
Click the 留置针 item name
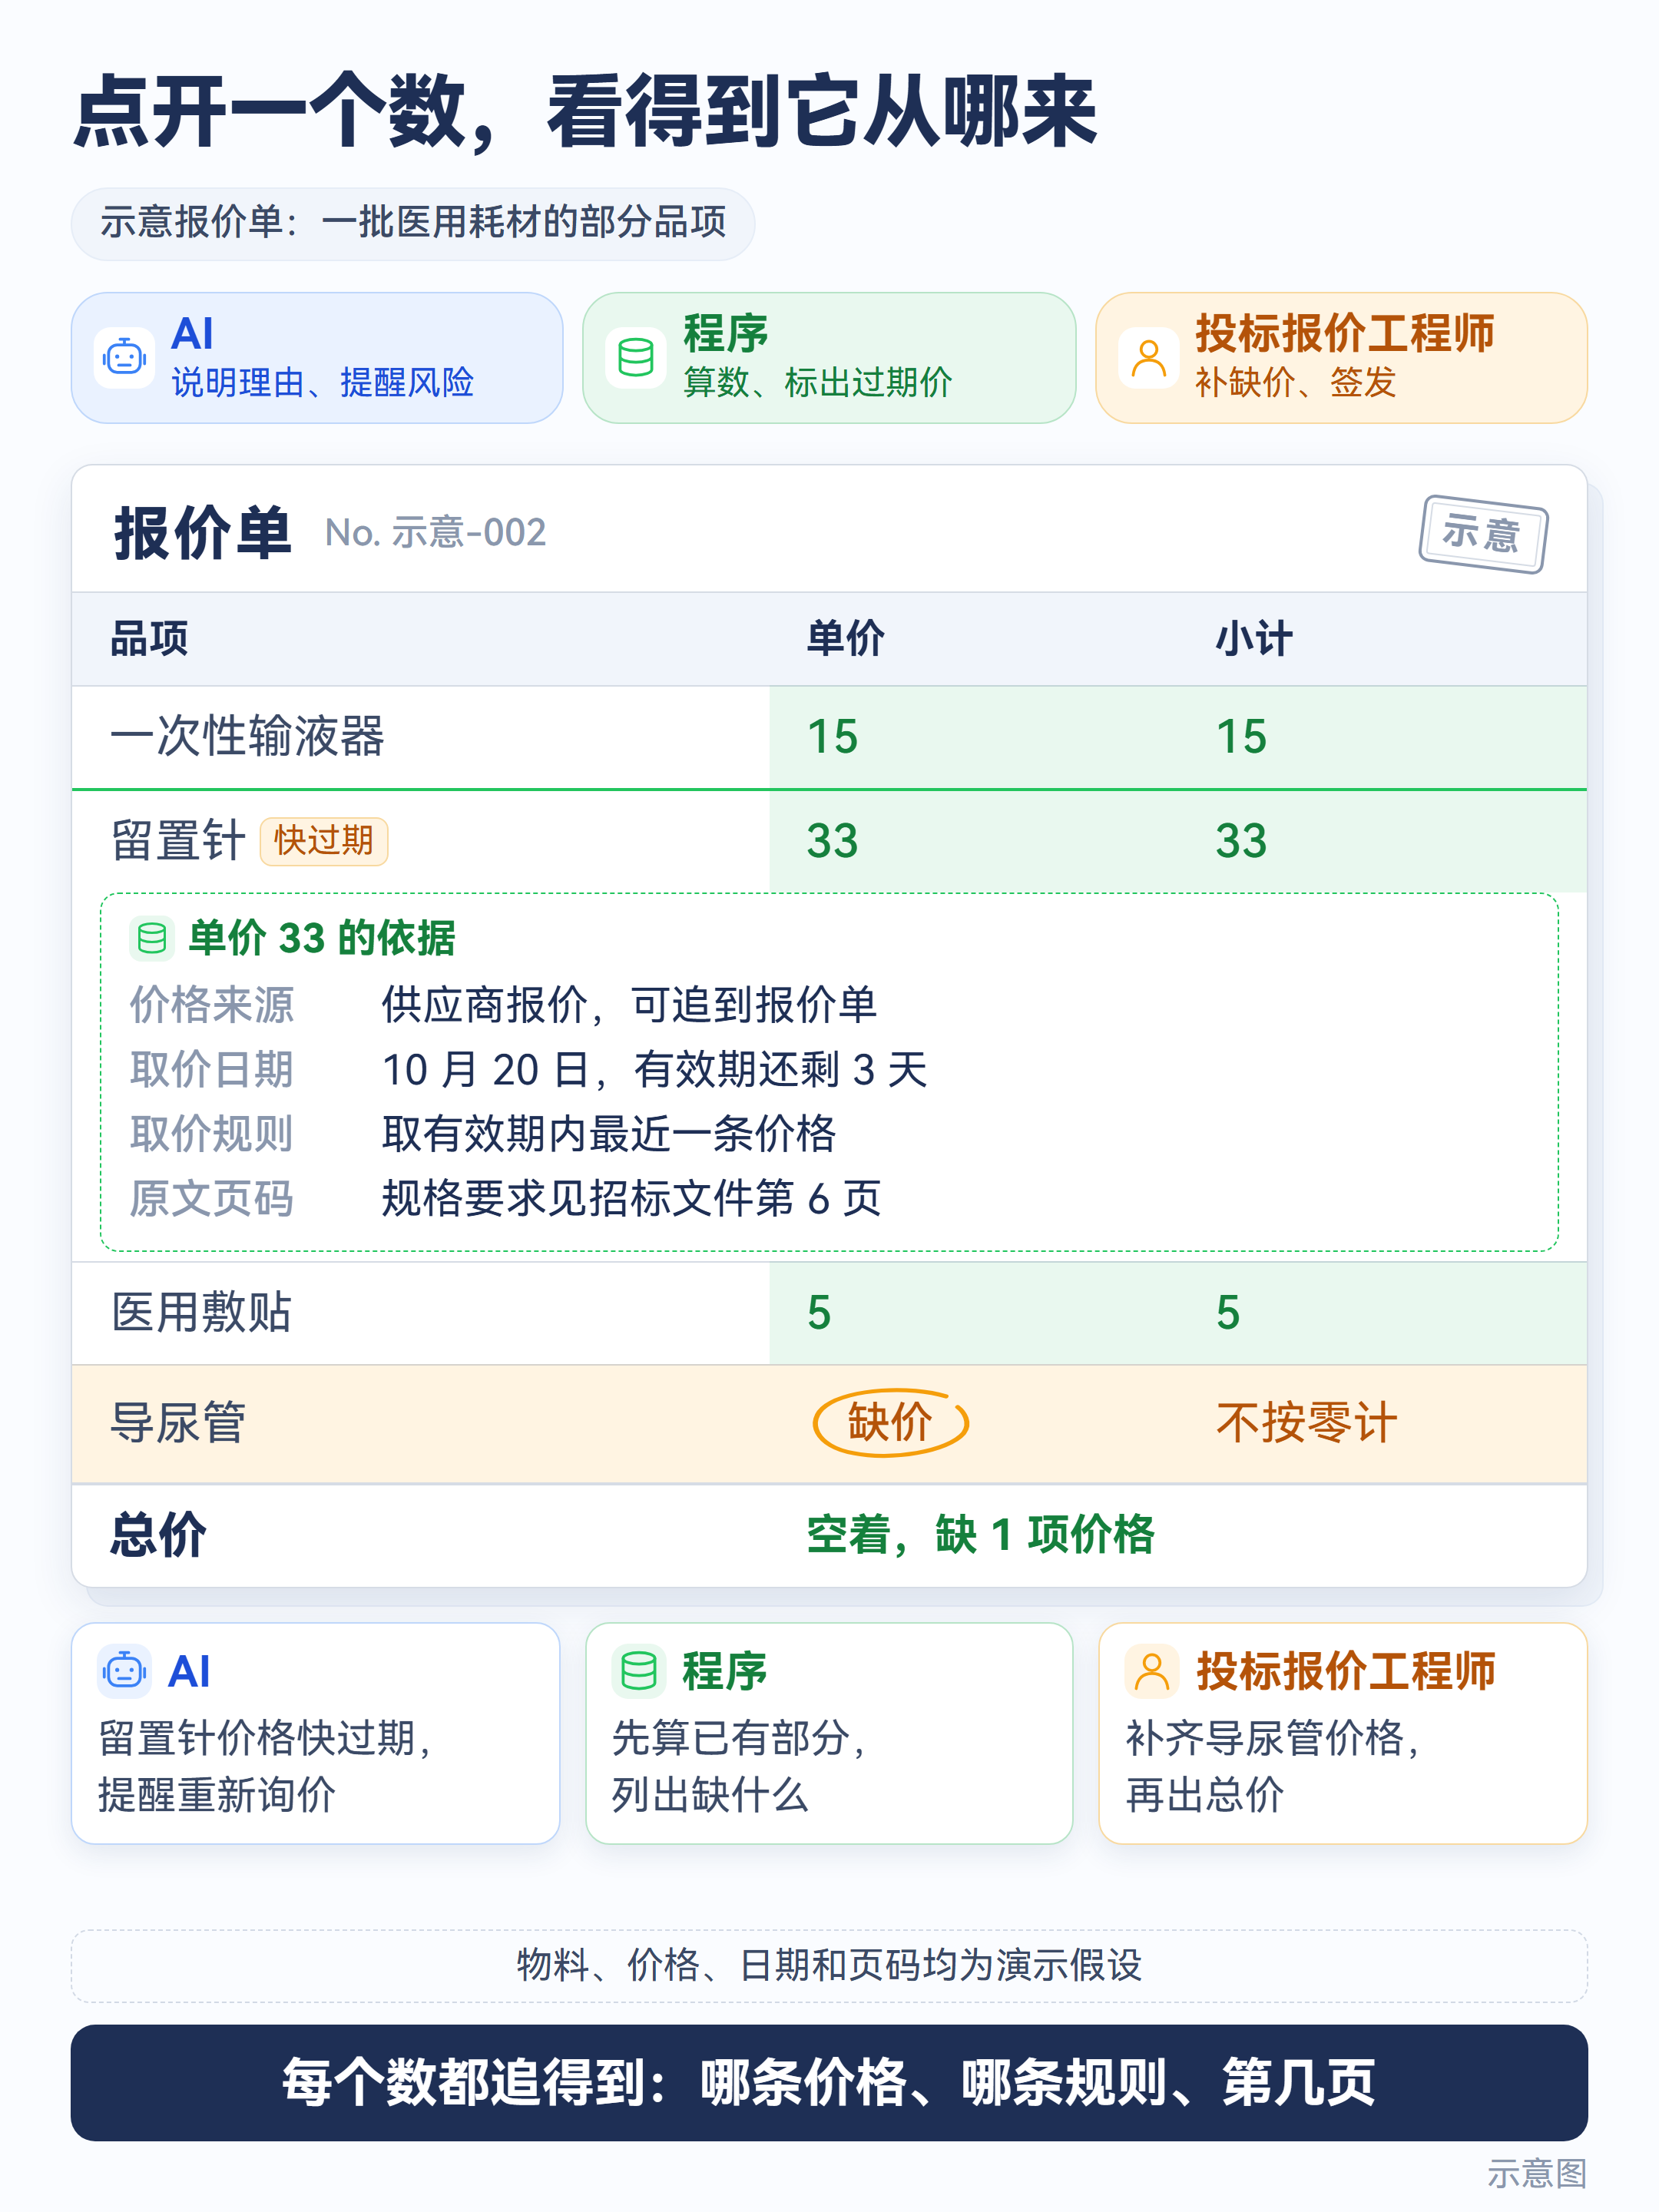pyautogui.click(x=178, y=840)
